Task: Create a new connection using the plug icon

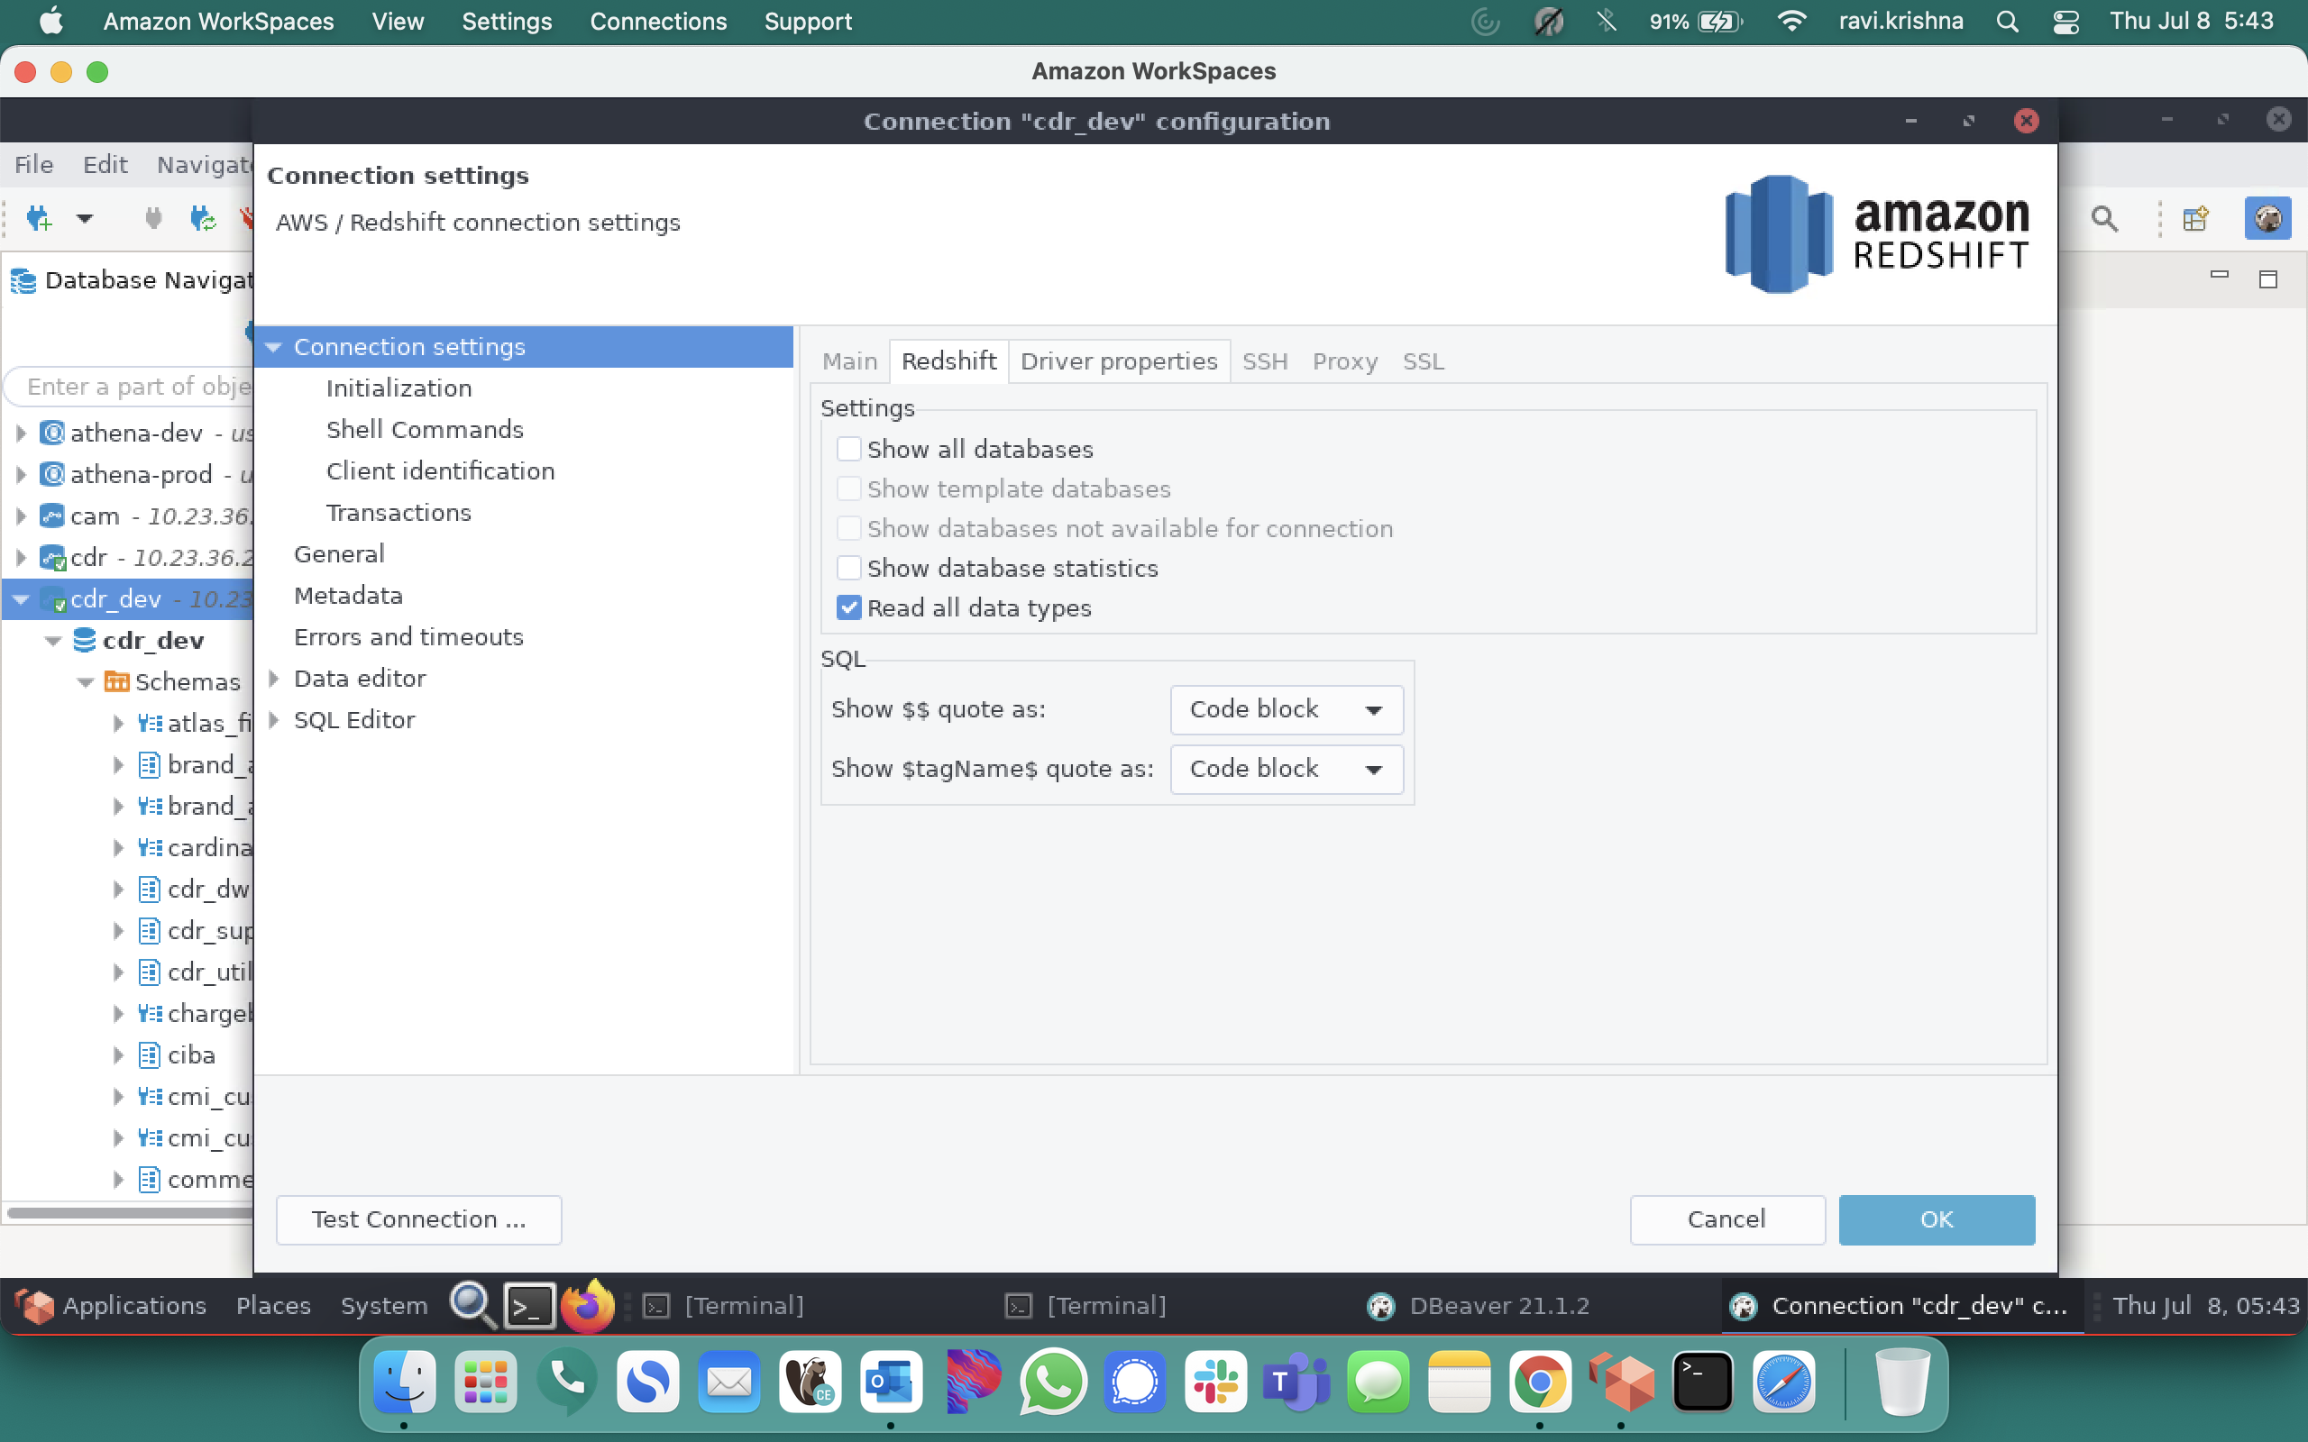Action: (x=38, y=217)
